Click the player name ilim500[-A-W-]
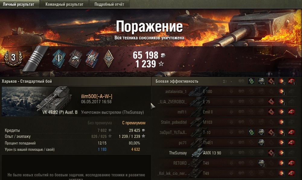 [x=97, y=96]
